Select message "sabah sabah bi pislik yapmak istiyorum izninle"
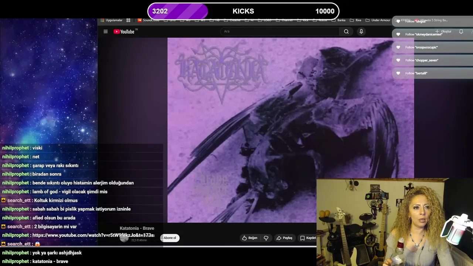 point(81,209)
